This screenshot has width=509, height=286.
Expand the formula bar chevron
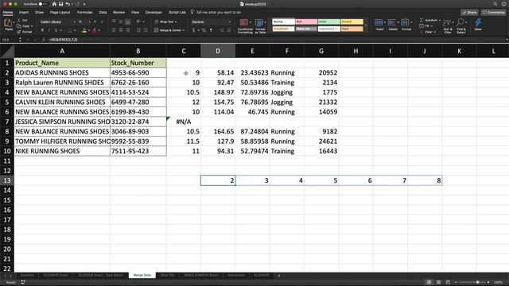pyautogui.click(x=507, y=40)
